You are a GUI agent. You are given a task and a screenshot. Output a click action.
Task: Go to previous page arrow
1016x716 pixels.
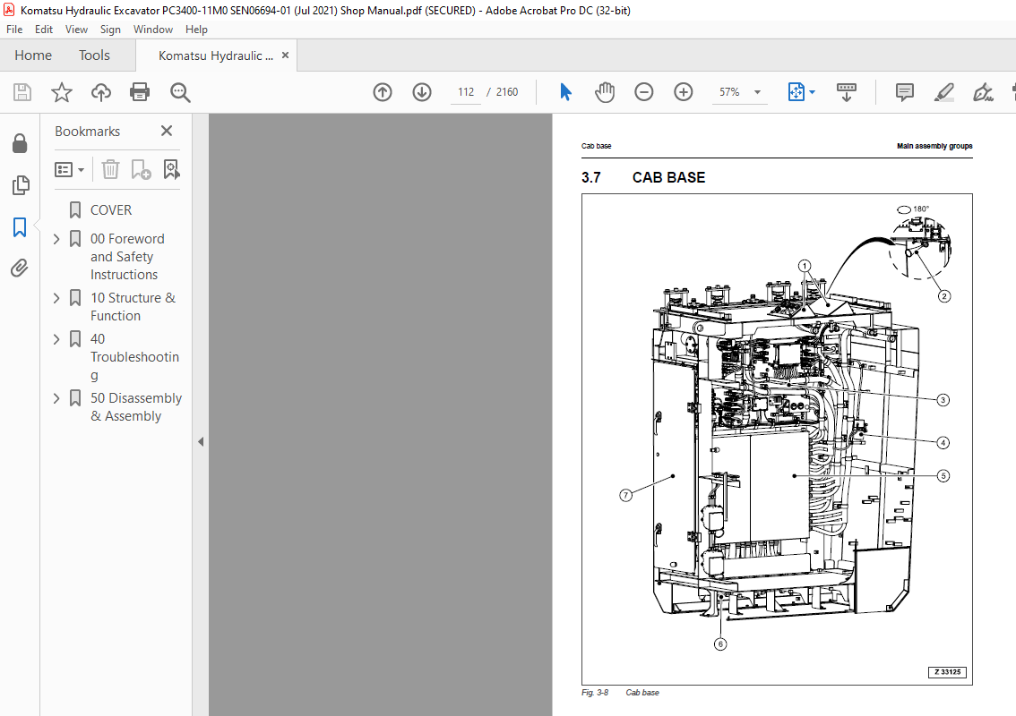(x=383, y=92)
